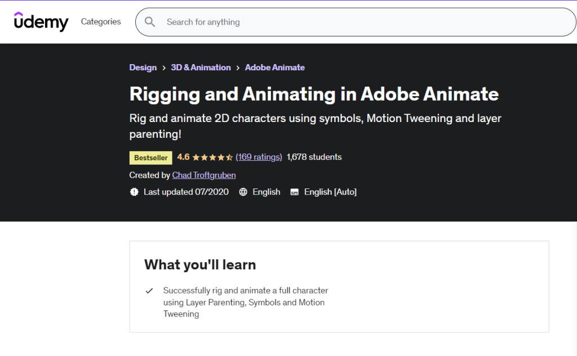Click the search magnifier icon
Image resolution: width=577 pixels, height=356 pixels.
[x=149, y=22]
